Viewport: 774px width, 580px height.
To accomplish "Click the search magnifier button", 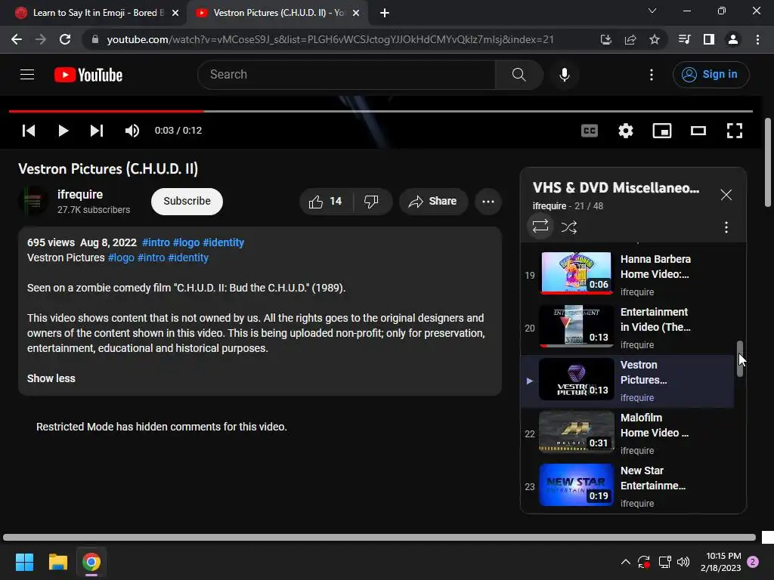I will click(519, 75).
